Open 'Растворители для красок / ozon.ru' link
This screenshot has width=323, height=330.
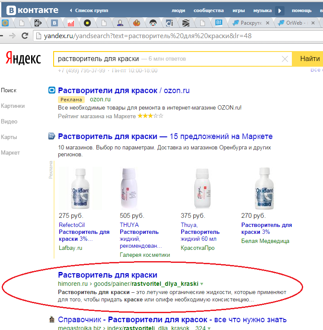(124, 91)
